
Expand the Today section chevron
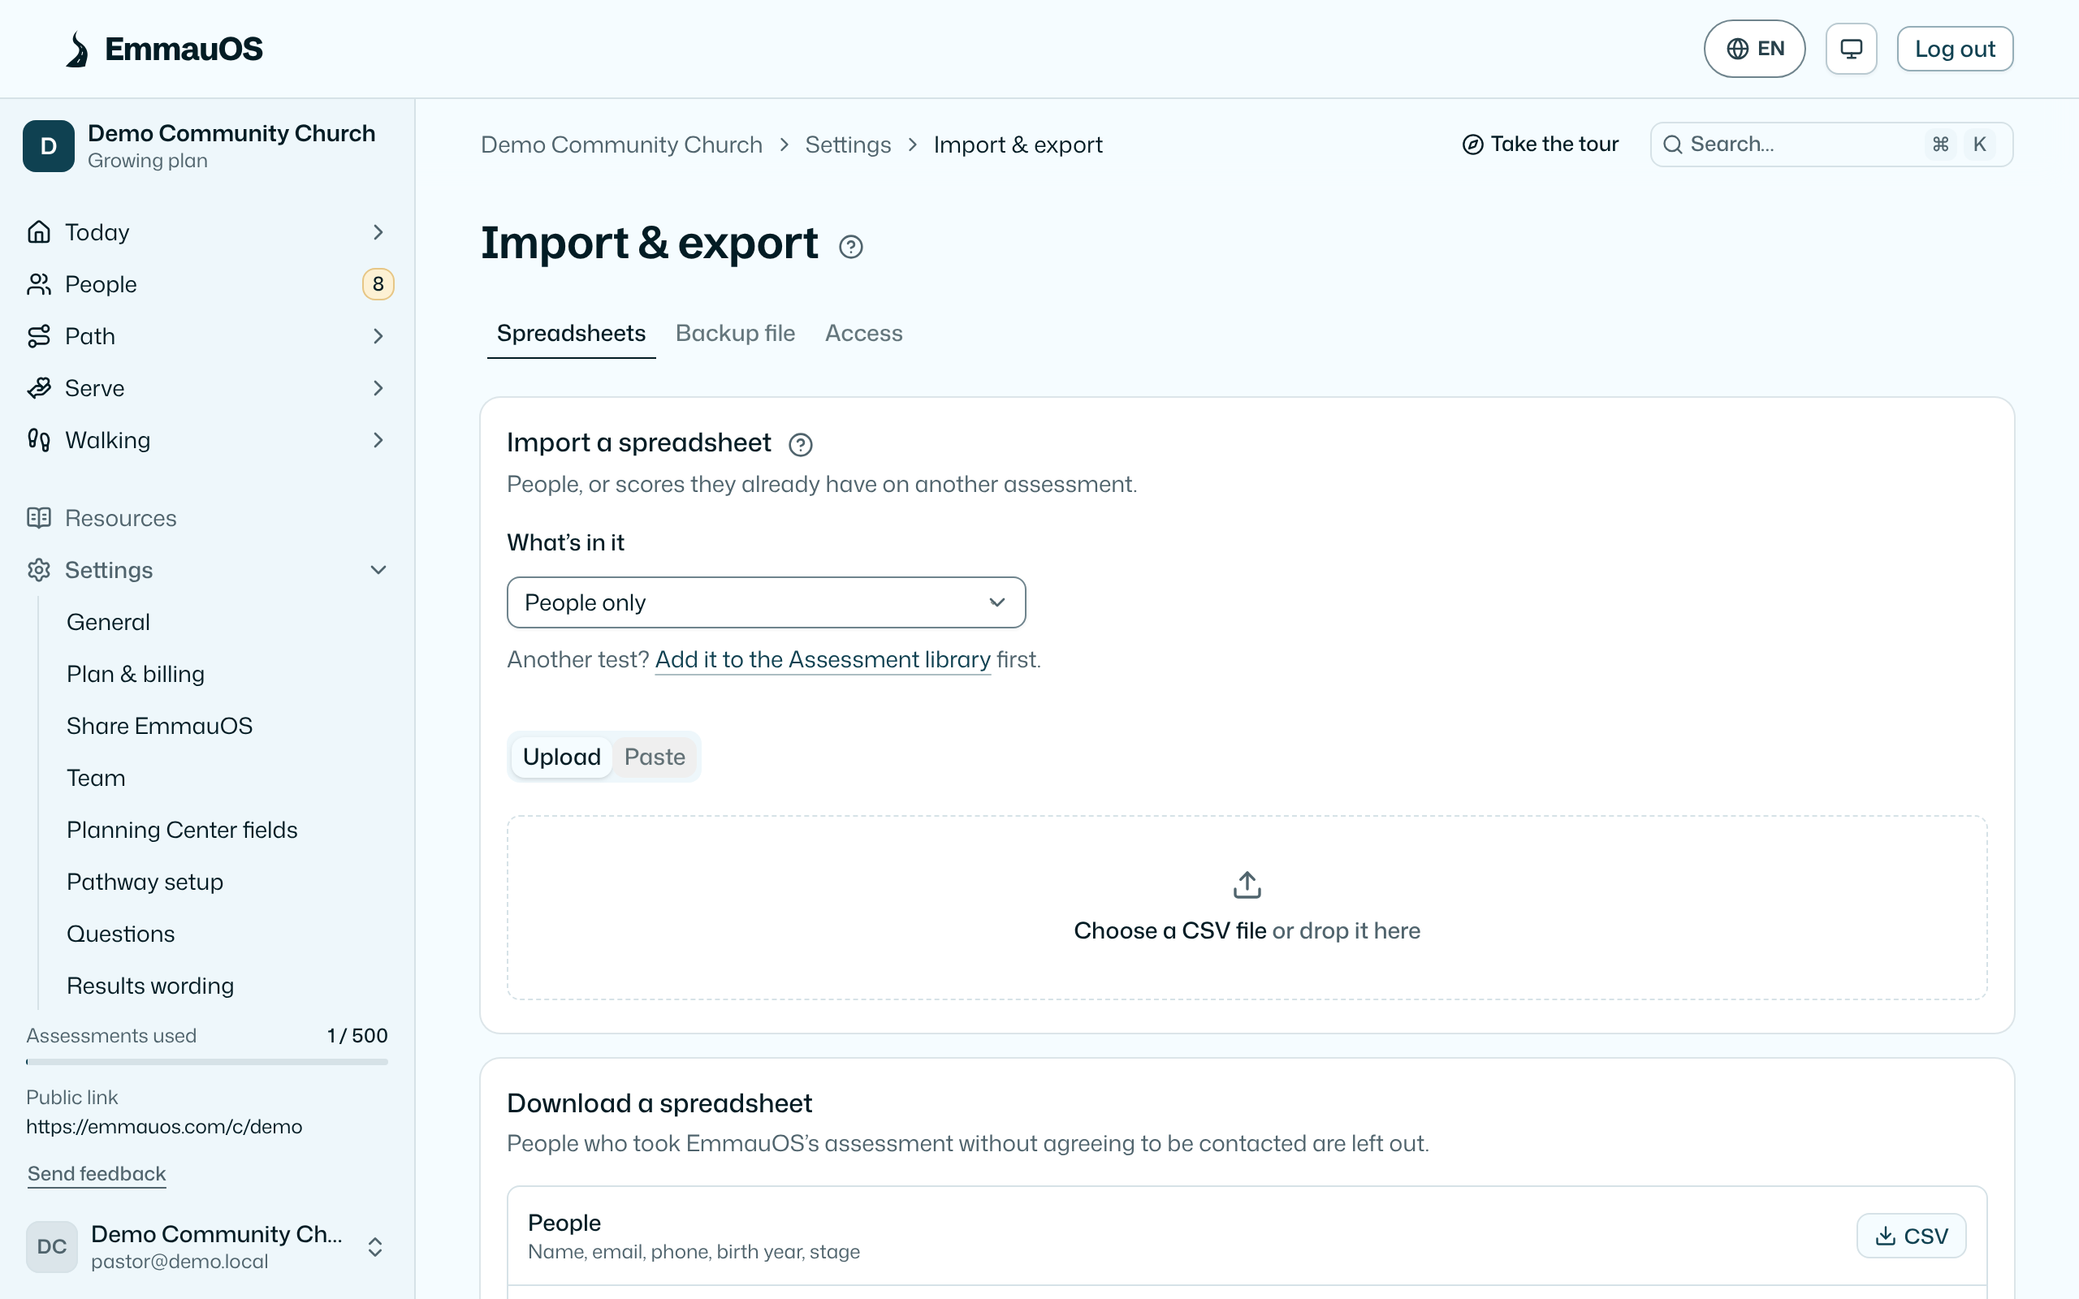(x=378, y=232)
